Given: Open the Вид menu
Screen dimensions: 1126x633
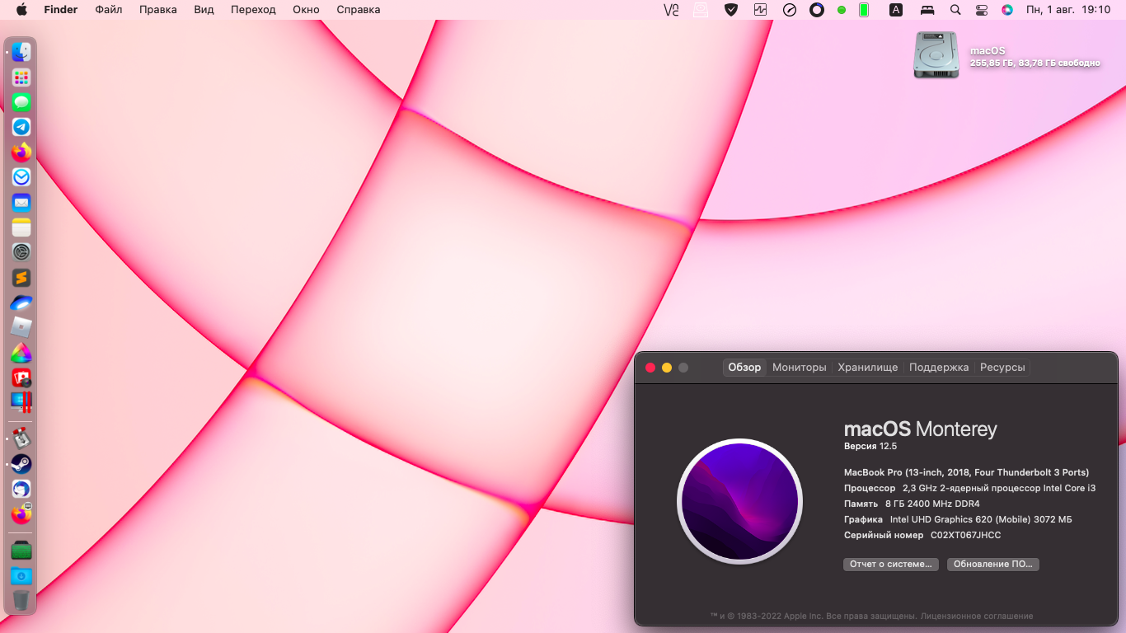Looking at the screenshot, I should (x=204, y=10).
